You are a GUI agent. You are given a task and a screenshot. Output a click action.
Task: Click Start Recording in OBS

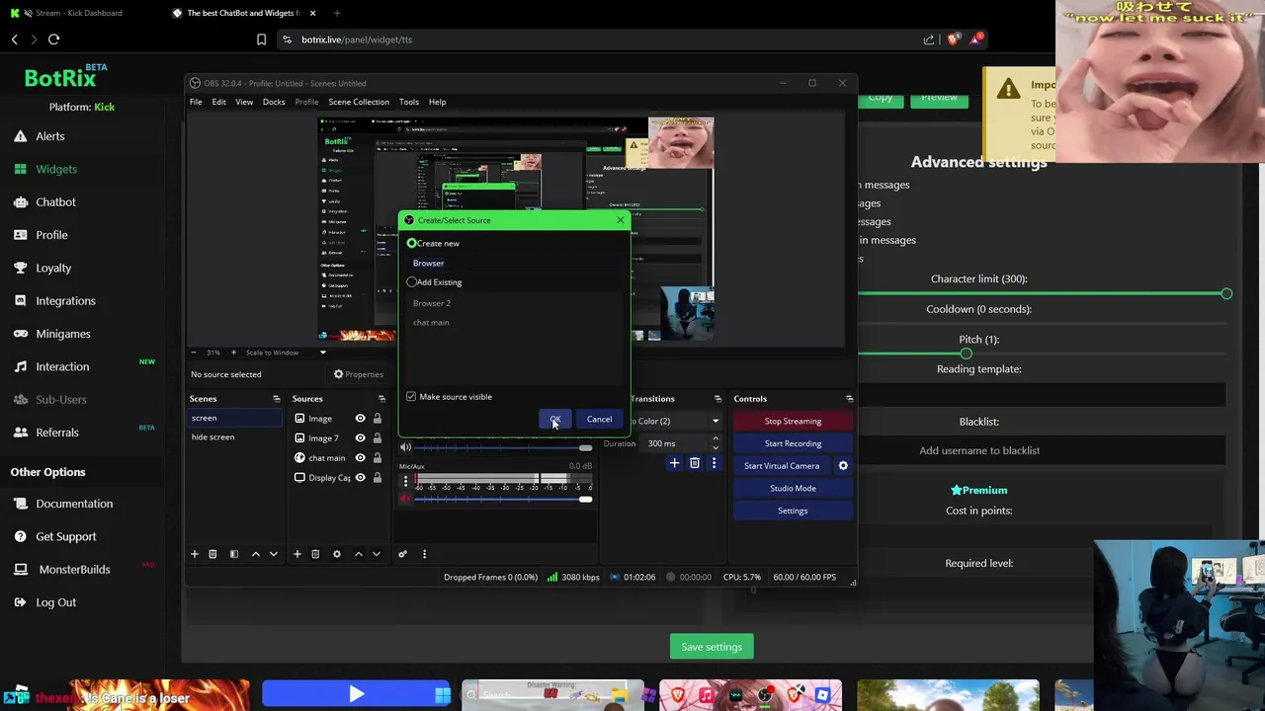click(x=793, y=443)
